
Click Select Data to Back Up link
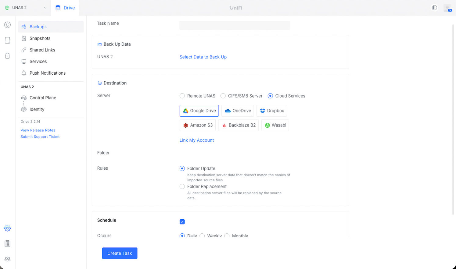(x=203, y=57)
